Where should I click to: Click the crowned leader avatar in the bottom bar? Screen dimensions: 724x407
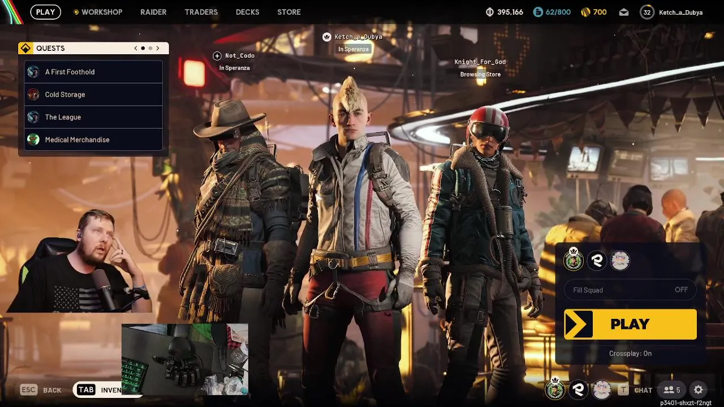tap(555, 389)
